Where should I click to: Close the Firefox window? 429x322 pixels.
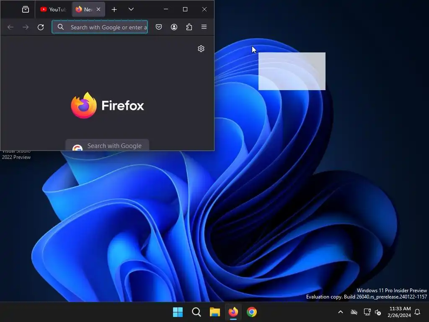click(x=204, y=9)
